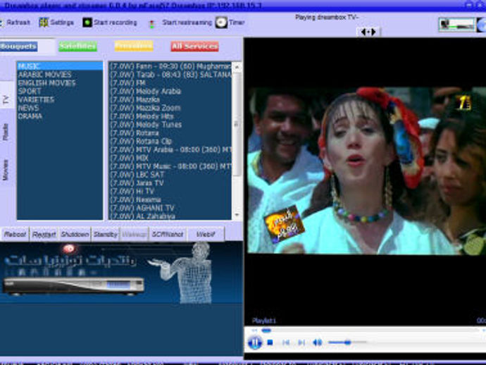
Task: Skip to next track in player
Action: [x=301, y=342]
